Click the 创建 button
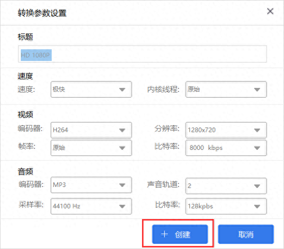 (180, 234)
